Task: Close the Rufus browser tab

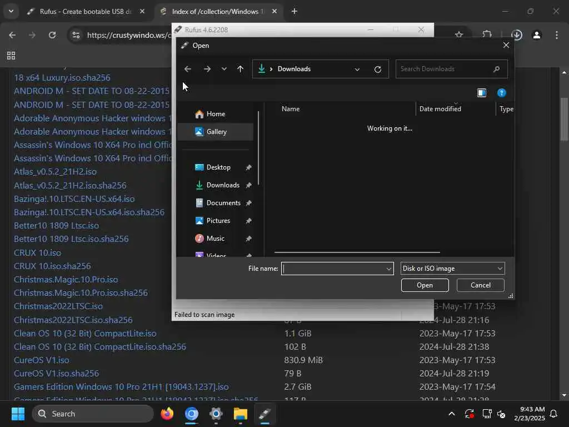Action: tap(142, 12)
